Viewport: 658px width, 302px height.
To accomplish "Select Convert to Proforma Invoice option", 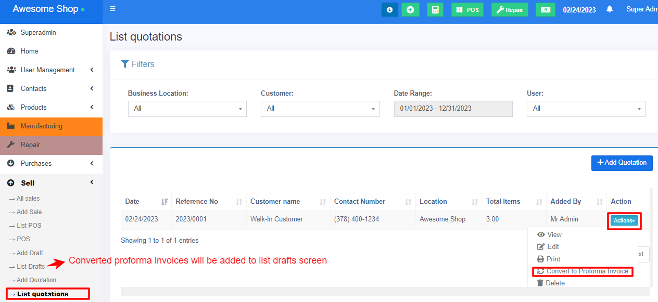I will (583, 271).
